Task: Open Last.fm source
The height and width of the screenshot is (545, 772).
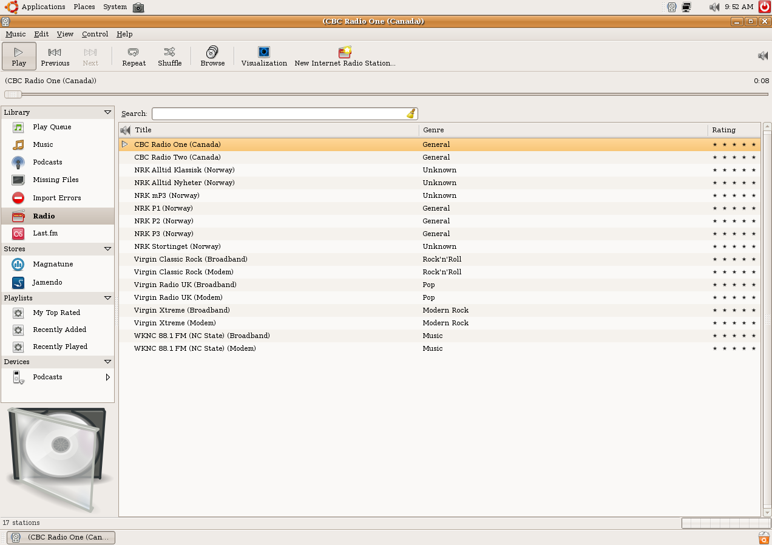Action: pyautogui.click(x=57, y=233)
